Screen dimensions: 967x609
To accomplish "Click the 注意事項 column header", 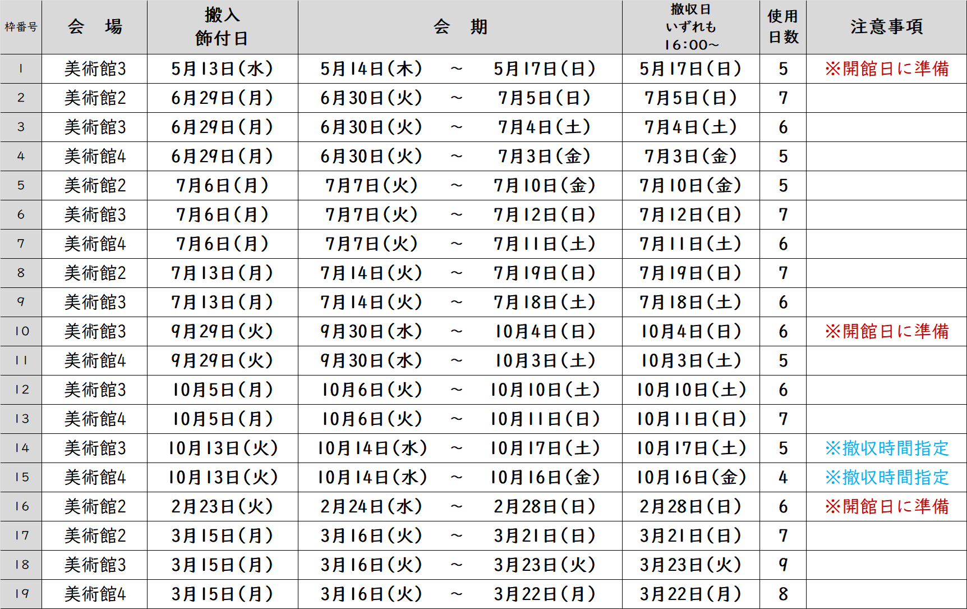I will click(x=887, y=26).
